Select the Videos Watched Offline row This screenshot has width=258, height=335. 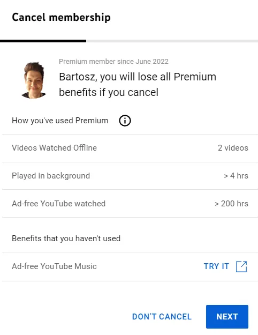pos(130,148)
